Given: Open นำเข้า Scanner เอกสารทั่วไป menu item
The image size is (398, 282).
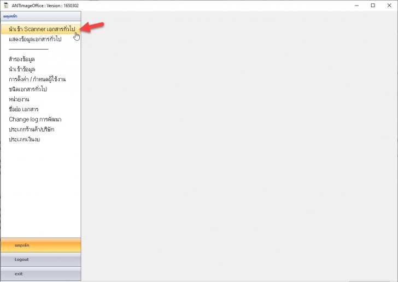Looking at the screenshot, I should [40, 29].
